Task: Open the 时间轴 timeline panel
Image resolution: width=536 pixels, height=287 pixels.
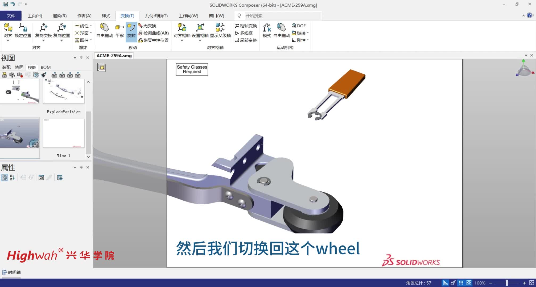Action: 11,272
